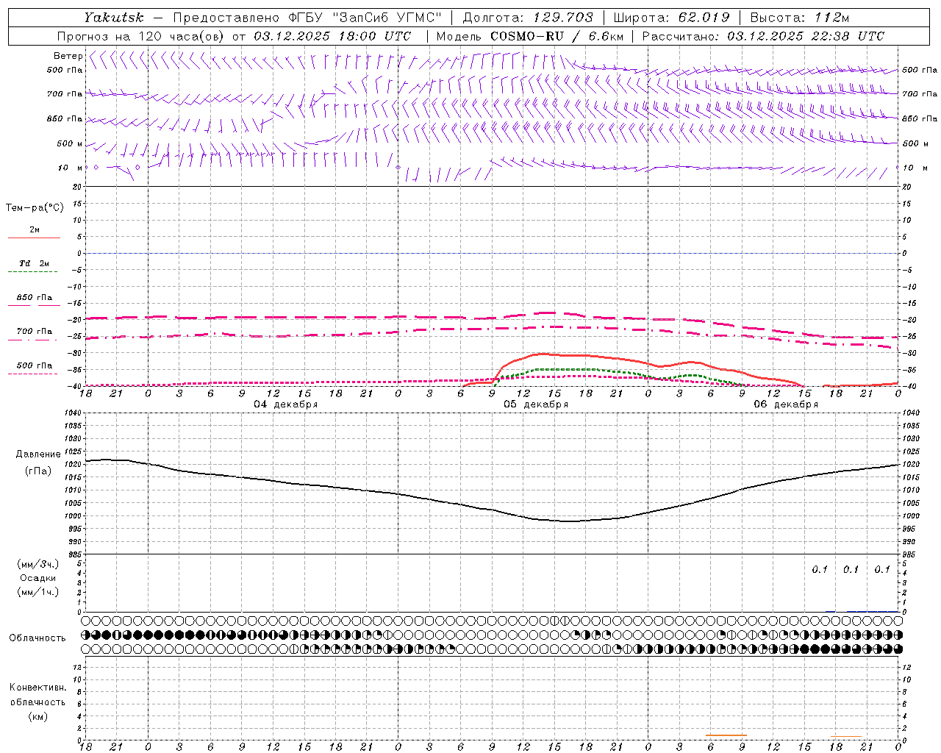Click the 'Давление' pressure axis title
The image size is (941, 753).
38,454
